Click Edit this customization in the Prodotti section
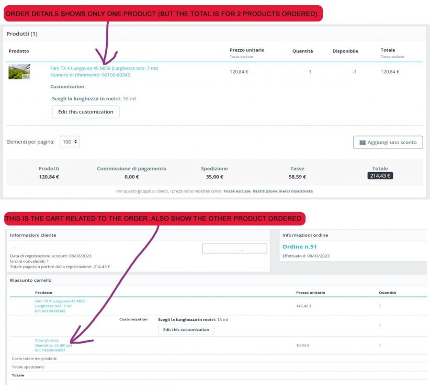 (85, 111)
